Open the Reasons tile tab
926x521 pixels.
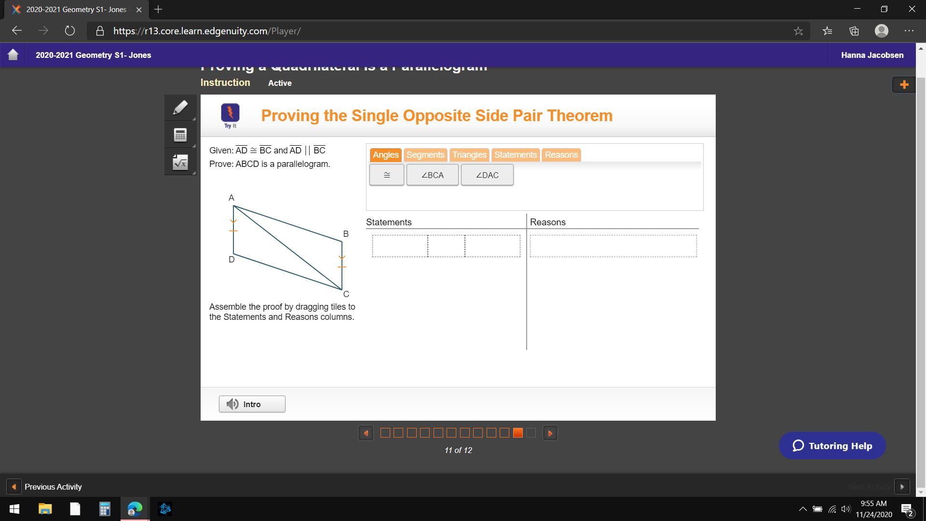click(561, 155)
